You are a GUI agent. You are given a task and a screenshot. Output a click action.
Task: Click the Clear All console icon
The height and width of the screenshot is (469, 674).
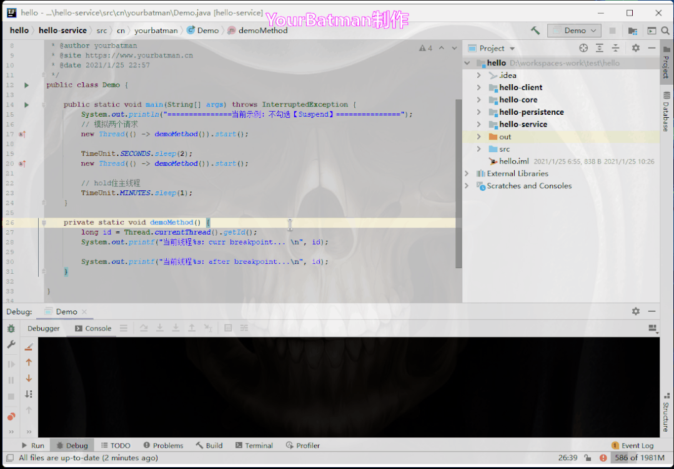[29, 346]
